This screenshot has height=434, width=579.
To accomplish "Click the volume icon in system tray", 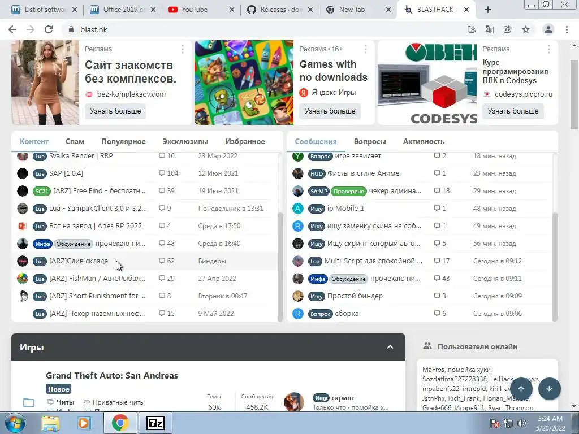I will pos(521,423).
